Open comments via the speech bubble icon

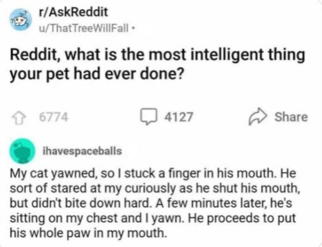tap(148, 114)
